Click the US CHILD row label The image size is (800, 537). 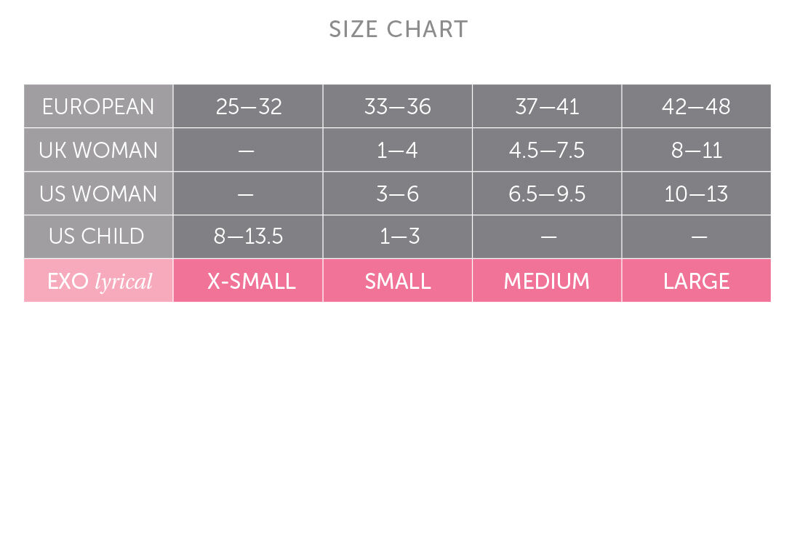(x=98, y=236)
